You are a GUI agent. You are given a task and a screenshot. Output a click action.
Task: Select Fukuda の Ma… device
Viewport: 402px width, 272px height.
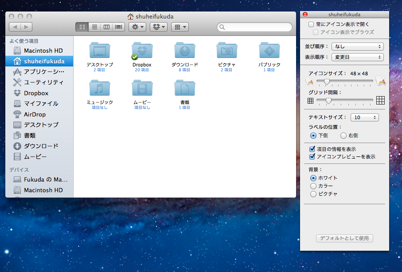pos(39,179)
